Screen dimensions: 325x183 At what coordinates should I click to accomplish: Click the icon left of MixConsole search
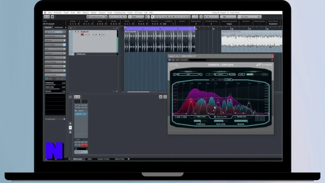pyautogui.click(x=161, y=97)
